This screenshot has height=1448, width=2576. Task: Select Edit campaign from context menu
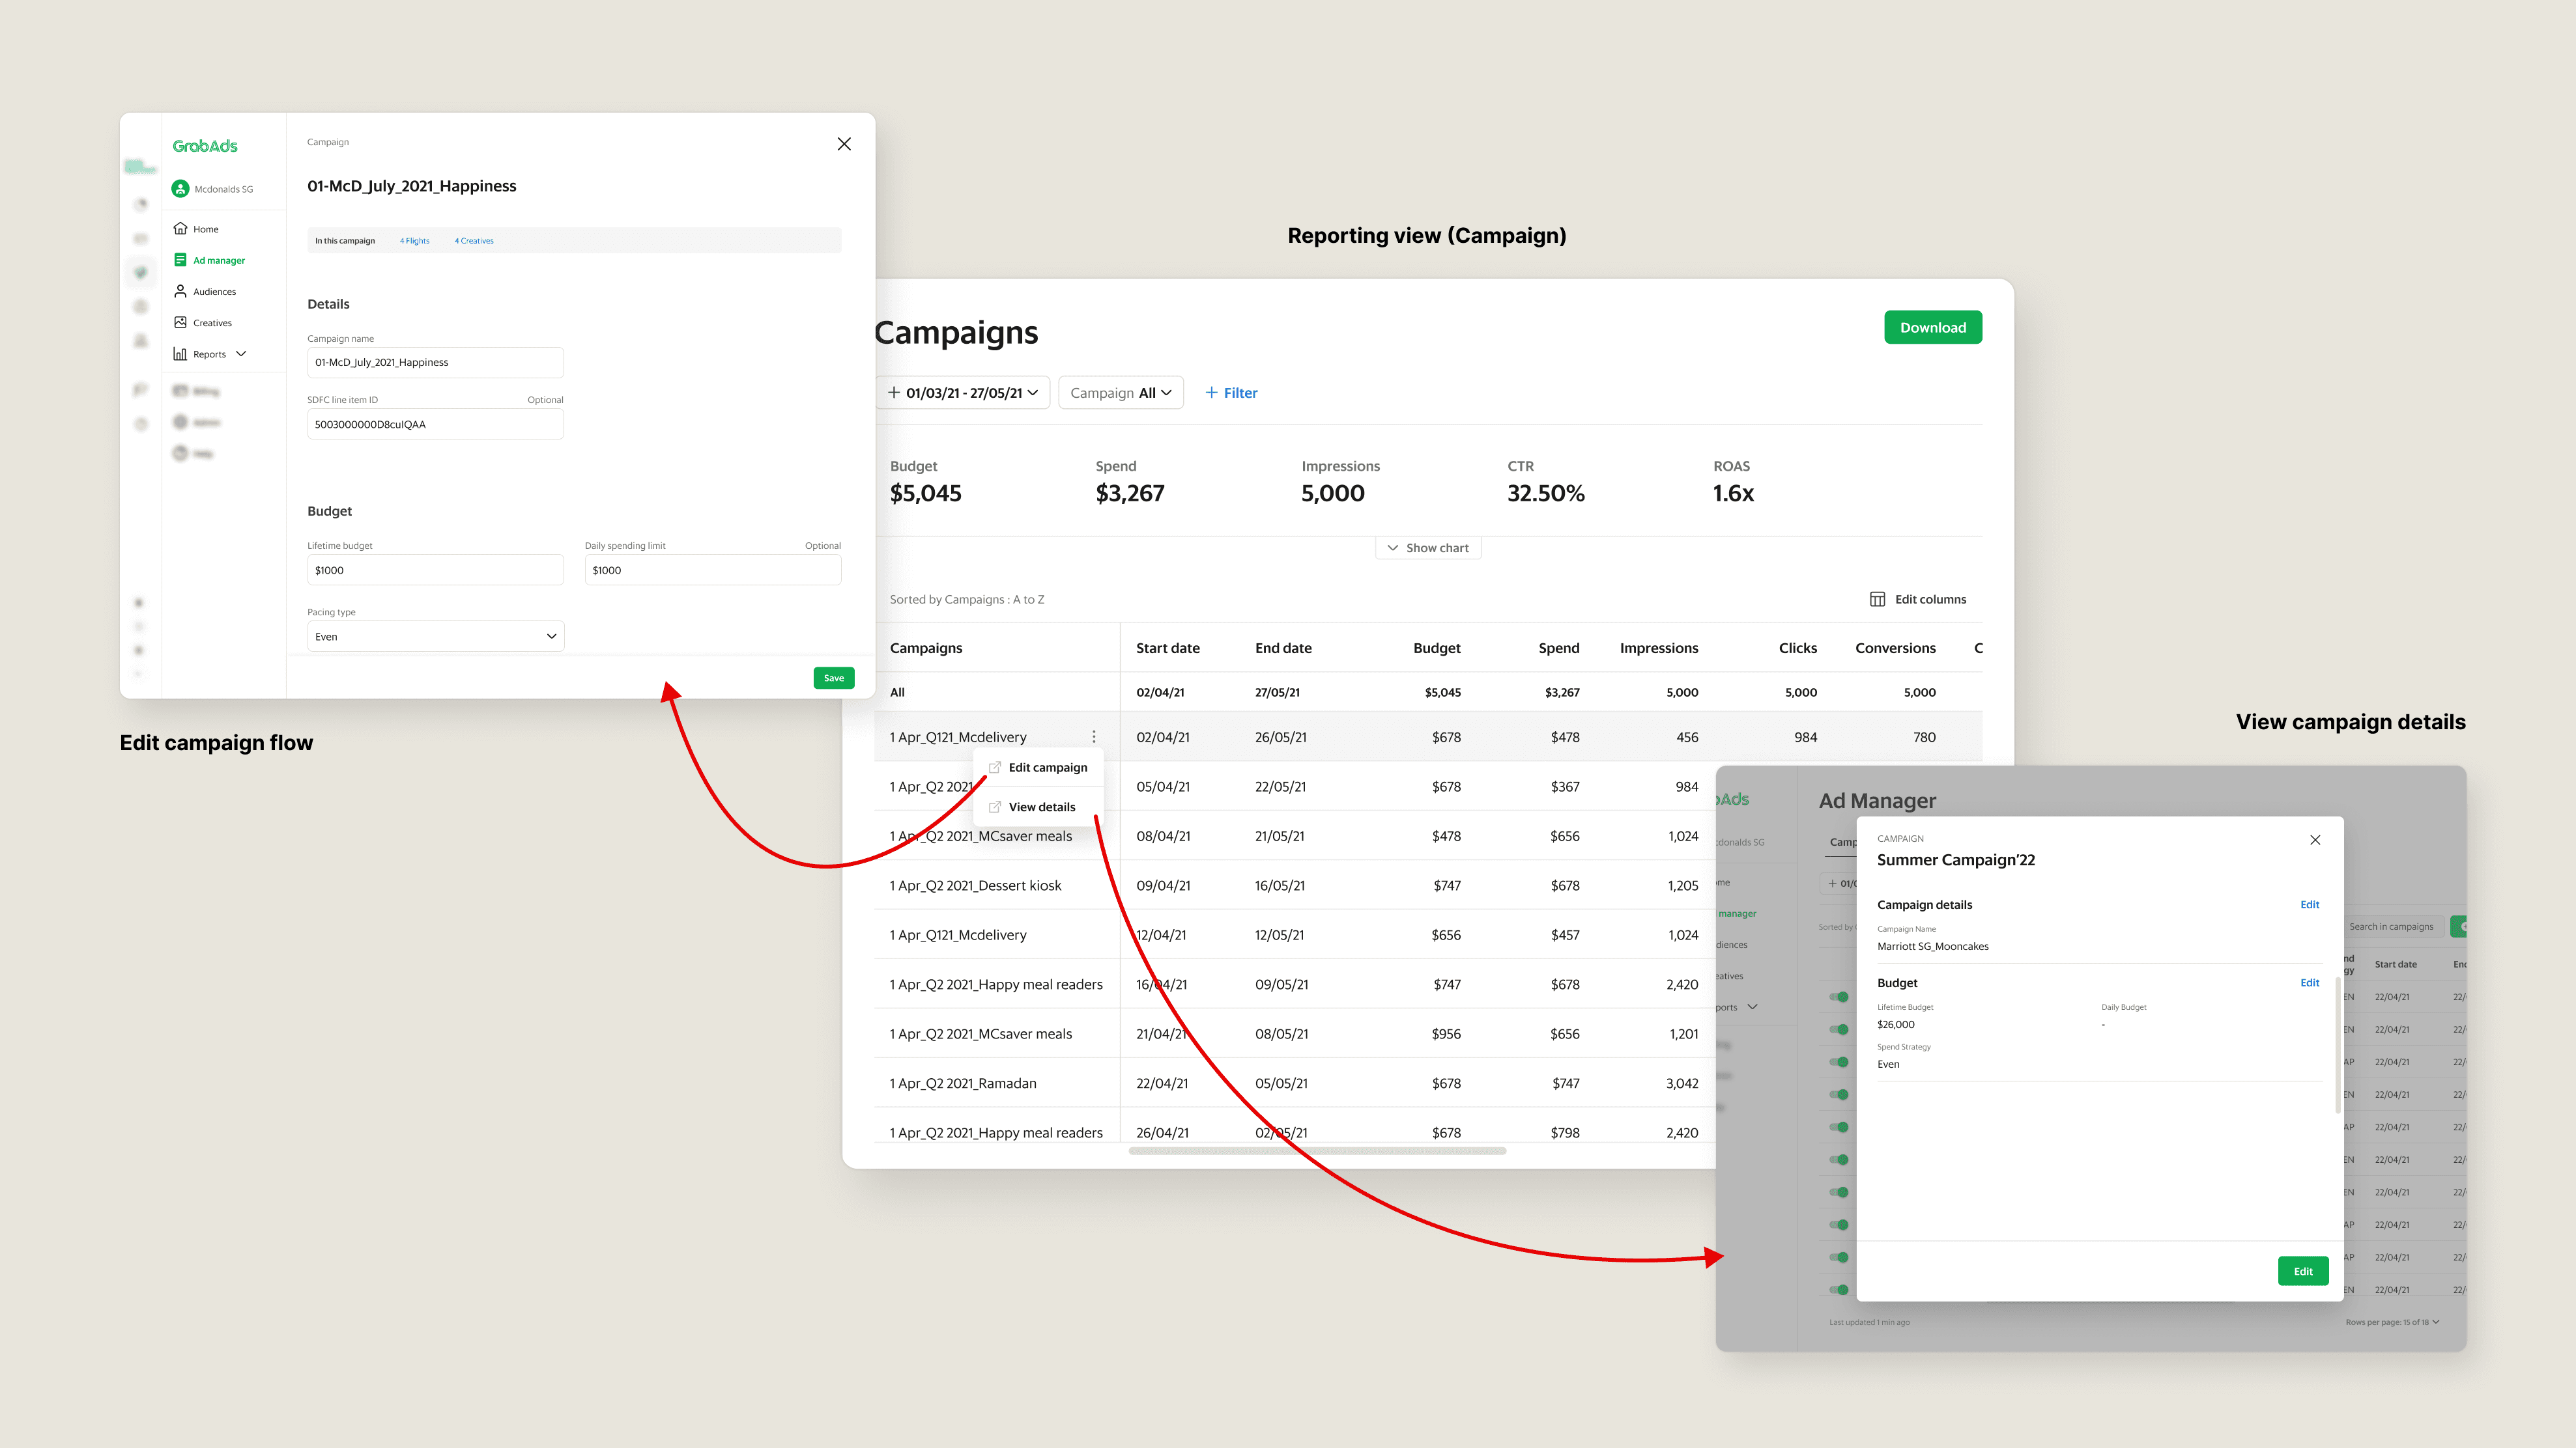pyautogui.click(x=1046, y=768)
